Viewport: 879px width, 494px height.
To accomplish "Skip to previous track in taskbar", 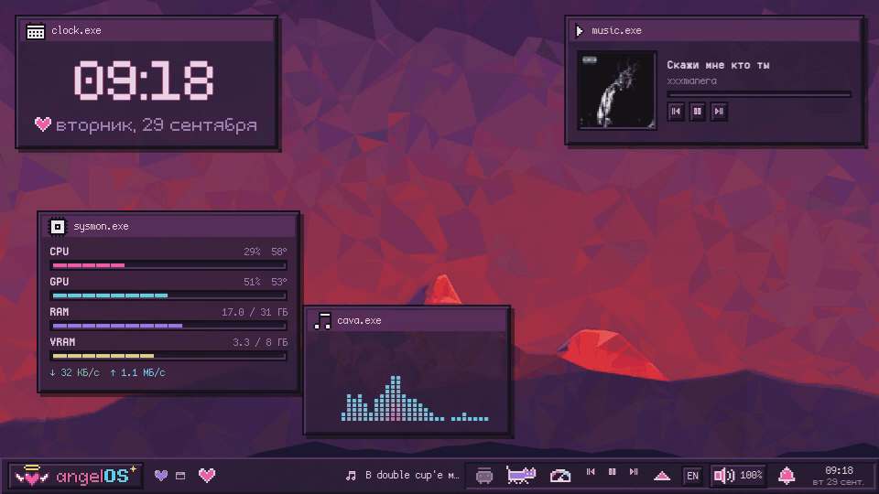I will 591,472.
